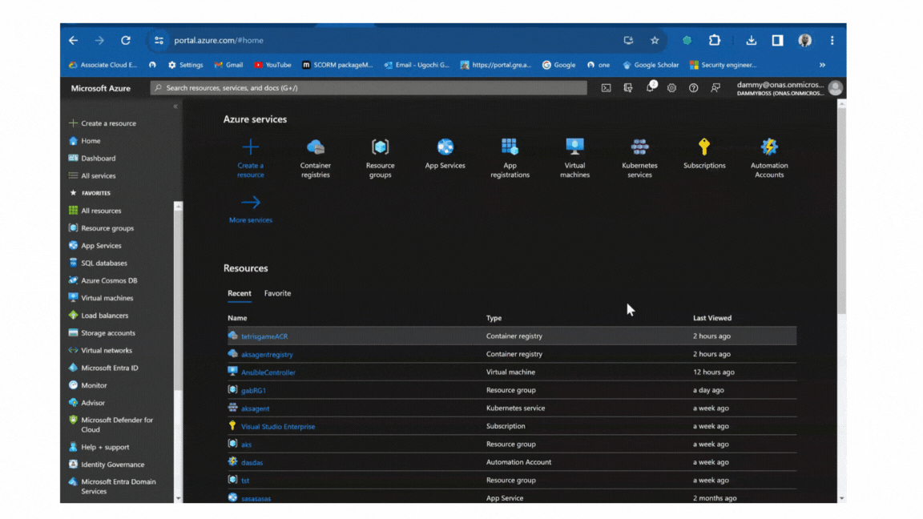Open Kubernetes services tile
The image size is (923, 519).
click(639, 158)
